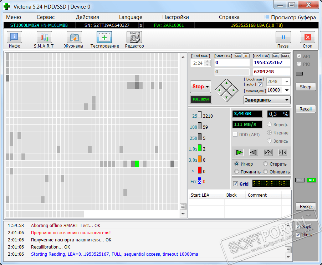
Task: Select the Починить remap radio option
Action: (x=236, y=172)
